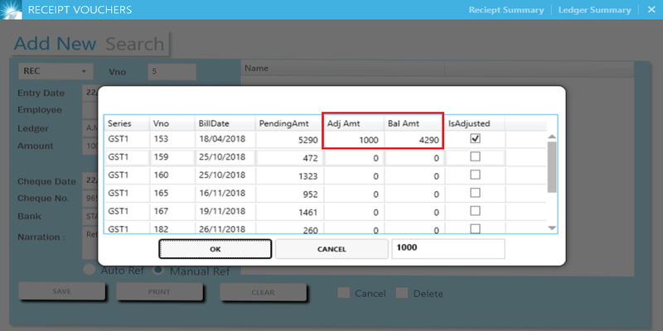The width and height of the screenshot is (663, 331).
Task: Check IsAdjusted for Vno 182
Action: tap(475, 228)
